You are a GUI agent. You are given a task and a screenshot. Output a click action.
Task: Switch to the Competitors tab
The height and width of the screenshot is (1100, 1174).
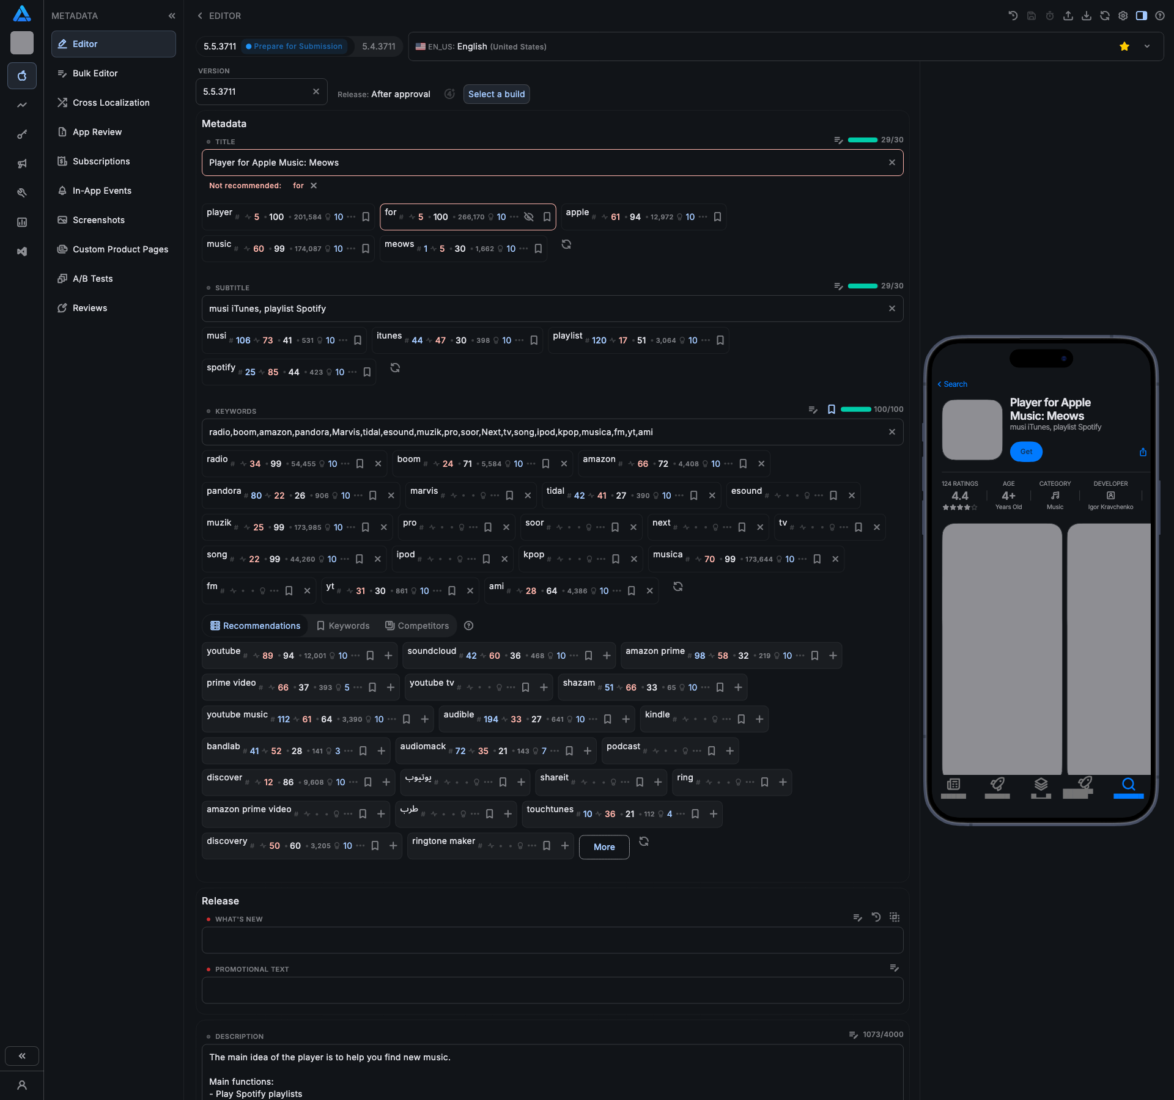pyautogui.click(x=417, y=626)
